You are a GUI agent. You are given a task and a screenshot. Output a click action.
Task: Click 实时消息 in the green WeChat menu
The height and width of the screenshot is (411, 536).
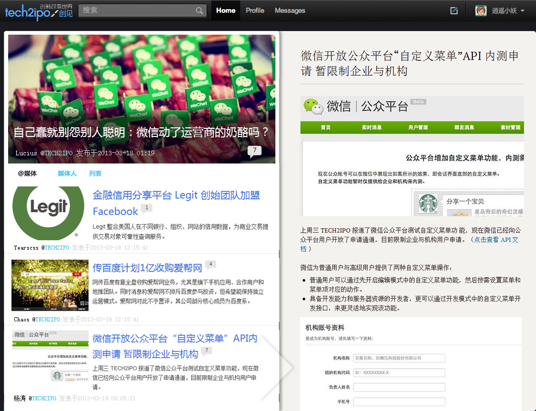[372, 127]
